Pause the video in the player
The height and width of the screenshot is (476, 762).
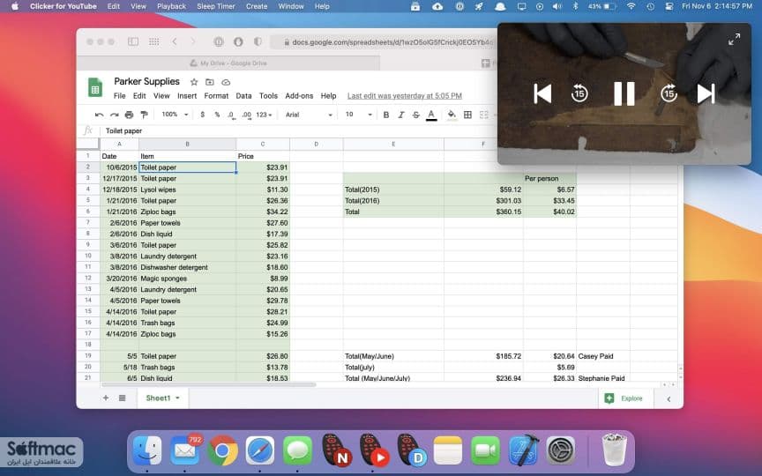624,93
